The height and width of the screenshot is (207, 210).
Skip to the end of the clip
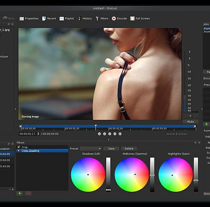point(120,134)
